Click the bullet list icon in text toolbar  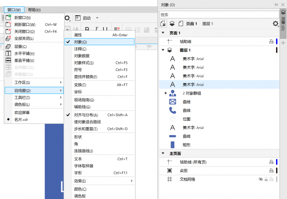tap(128, 30)
